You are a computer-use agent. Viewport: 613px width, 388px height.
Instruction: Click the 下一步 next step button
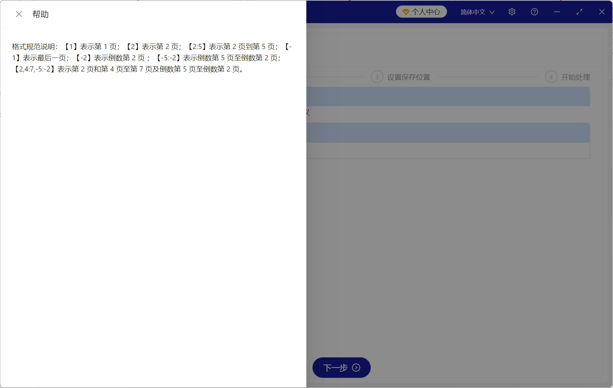[341, 368]
